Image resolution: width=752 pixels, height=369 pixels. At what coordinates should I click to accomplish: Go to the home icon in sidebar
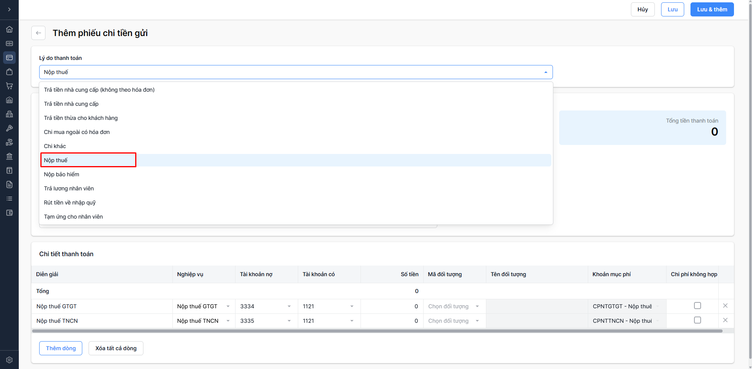[9, 29]
